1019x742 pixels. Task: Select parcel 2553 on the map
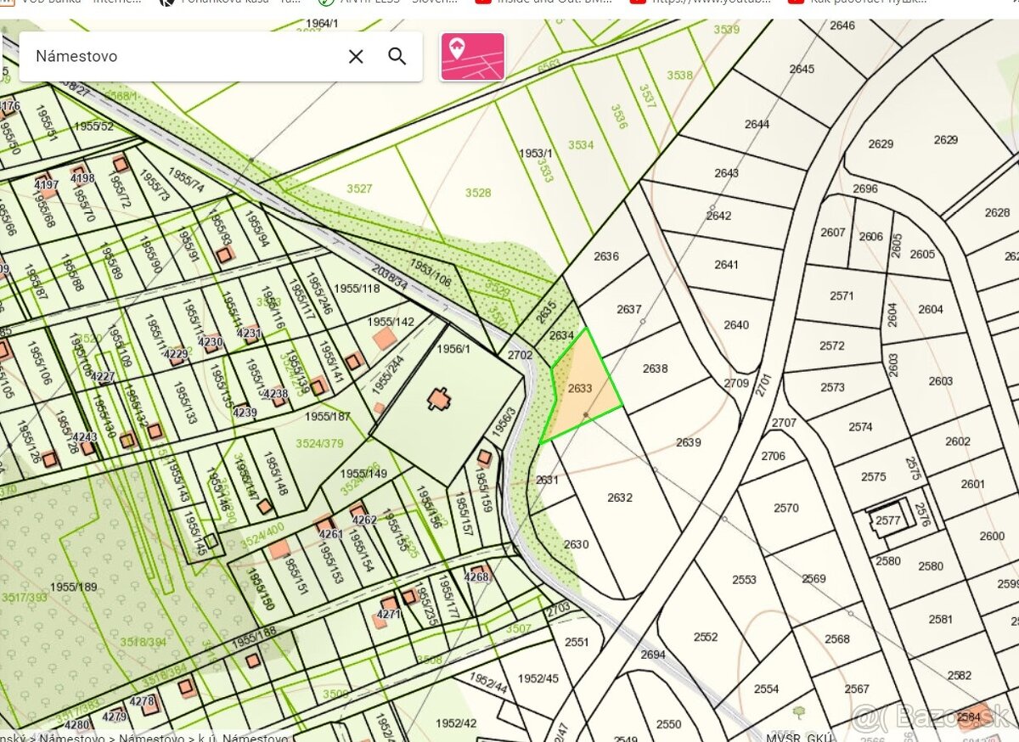click(x=744, y=580)
